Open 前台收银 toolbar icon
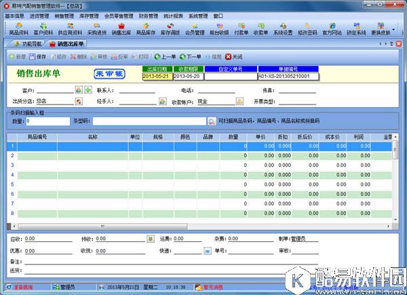The height and width of the screenshot is (295, 407). coord(219,29)
